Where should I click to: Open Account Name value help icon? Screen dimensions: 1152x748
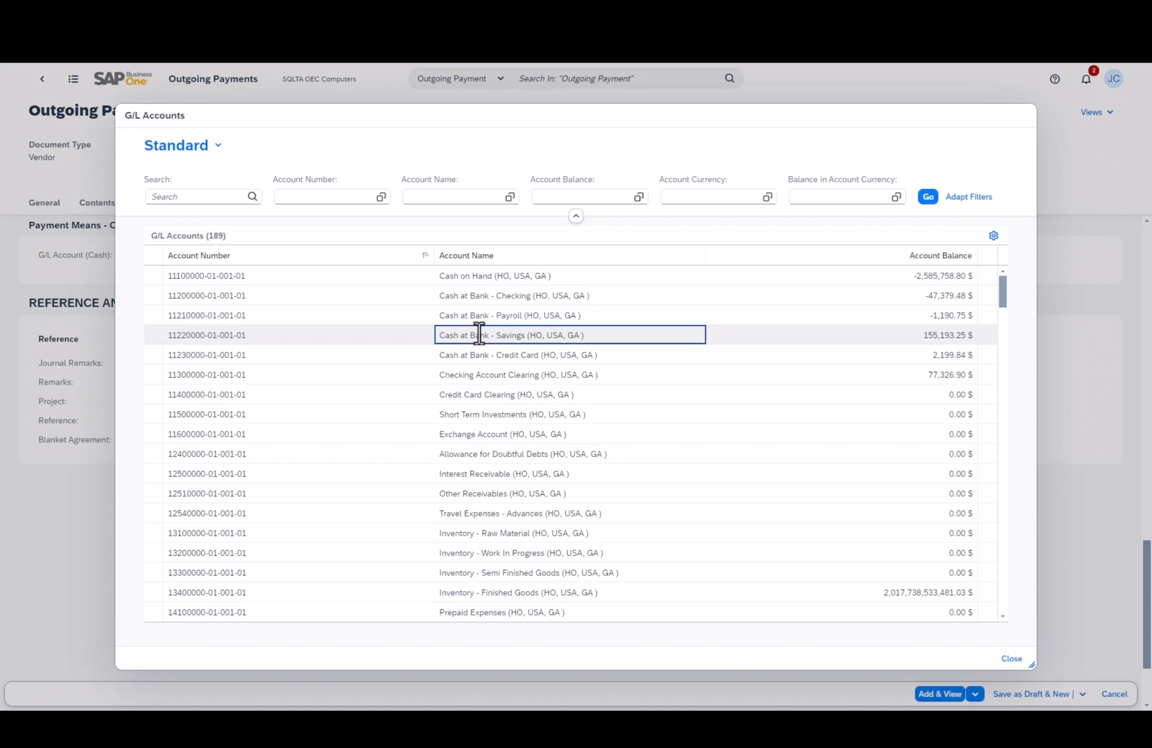point(510,197)
